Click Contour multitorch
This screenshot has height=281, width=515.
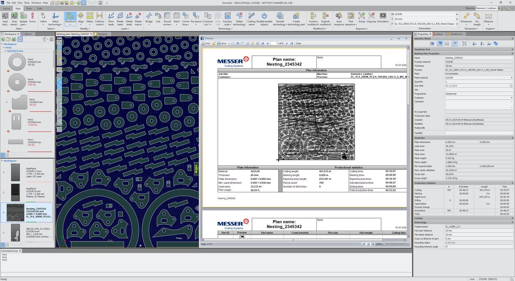click(313, 19)
